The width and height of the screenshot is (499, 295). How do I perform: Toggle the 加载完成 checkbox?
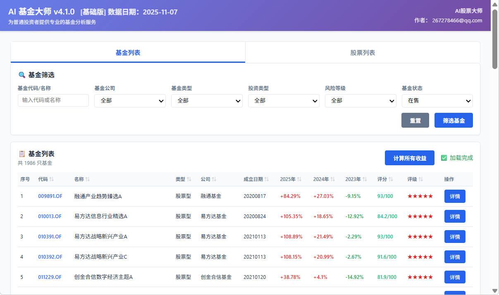pyautogui.click(x=444, y=157)
